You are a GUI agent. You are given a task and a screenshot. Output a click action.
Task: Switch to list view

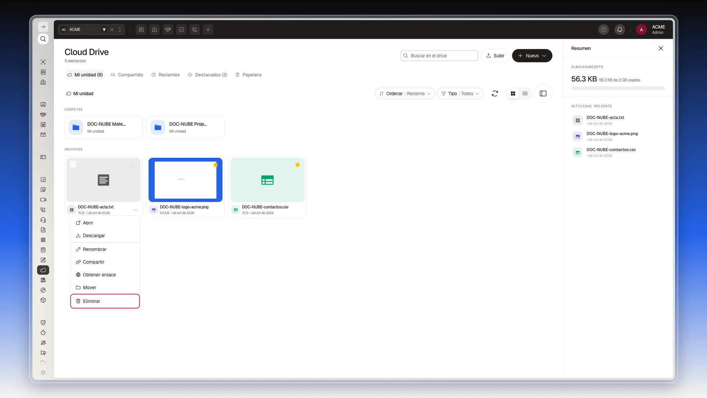[525, 94]
